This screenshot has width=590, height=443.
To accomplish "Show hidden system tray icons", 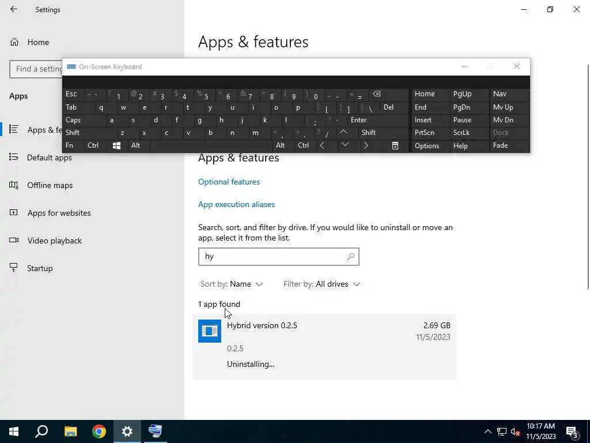I will (487, 431).
